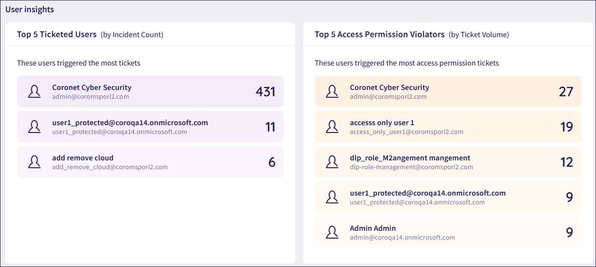Click the user icon for dlp_role_M2angement mangement
Screen dimensions: 596x267
point(332,162)
